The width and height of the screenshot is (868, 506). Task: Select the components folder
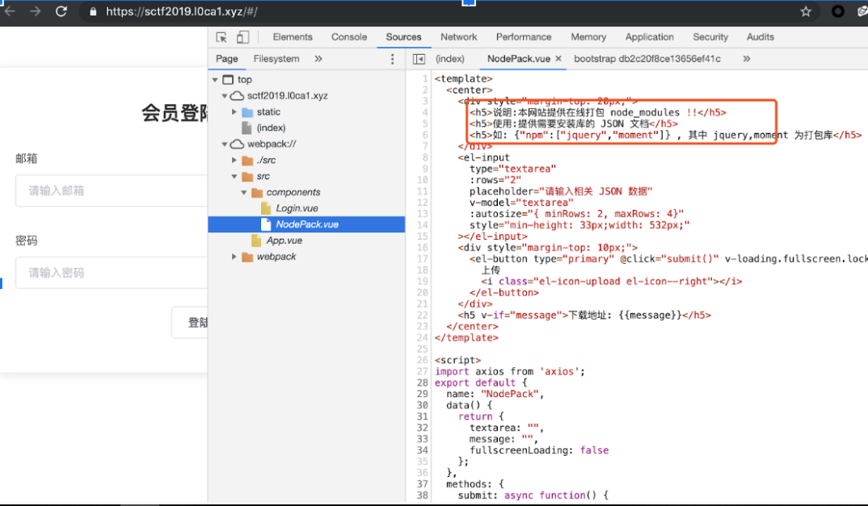click(x=293, y=192)
